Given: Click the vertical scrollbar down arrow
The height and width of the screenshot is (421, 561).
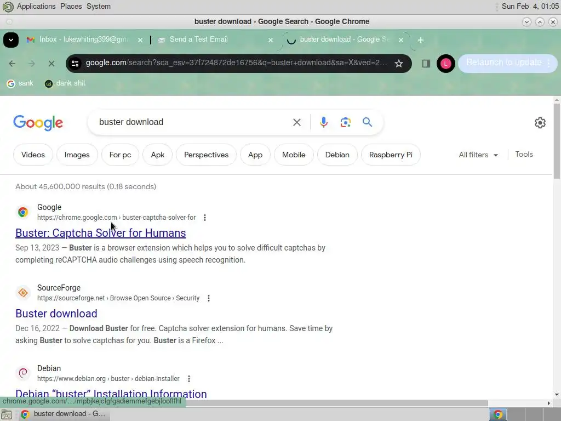Looking at the screenshot, I should pos(557,395).
